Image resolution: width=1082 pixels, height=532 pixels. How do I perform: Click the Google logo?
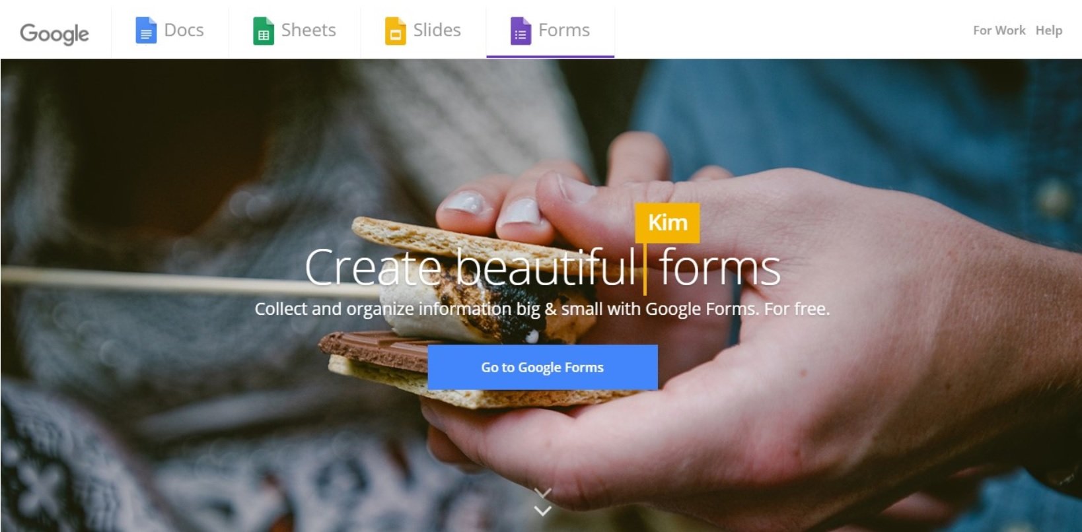[54, 33]
